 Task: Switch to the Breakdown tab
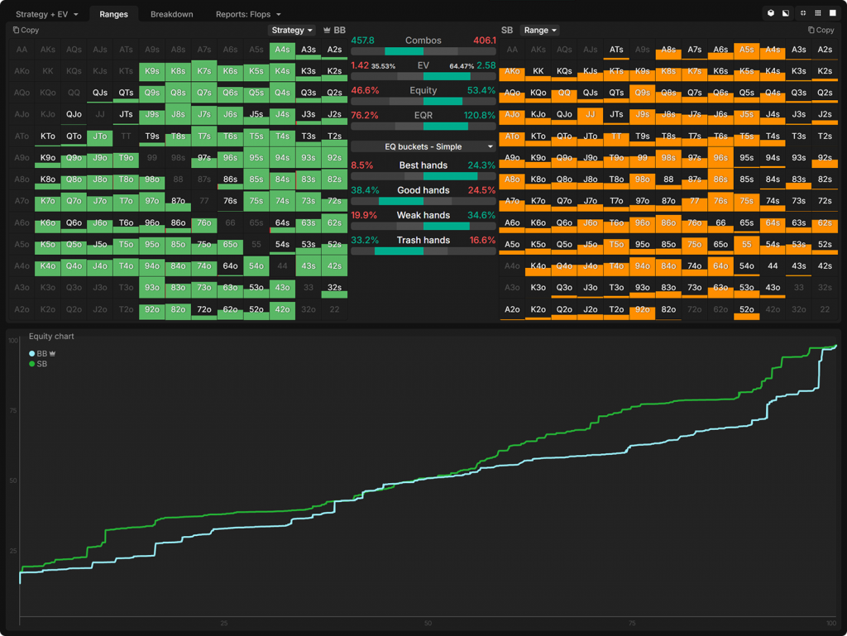coord(171,14)
